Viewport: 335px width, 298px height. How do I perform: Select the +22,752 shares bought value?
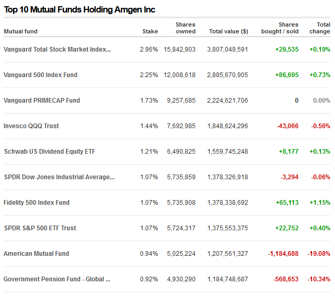(287, 228)
